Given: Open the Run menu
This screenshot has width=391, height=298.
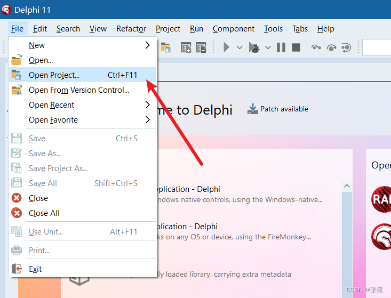Looking at the screenshot, I should [196, 29].
